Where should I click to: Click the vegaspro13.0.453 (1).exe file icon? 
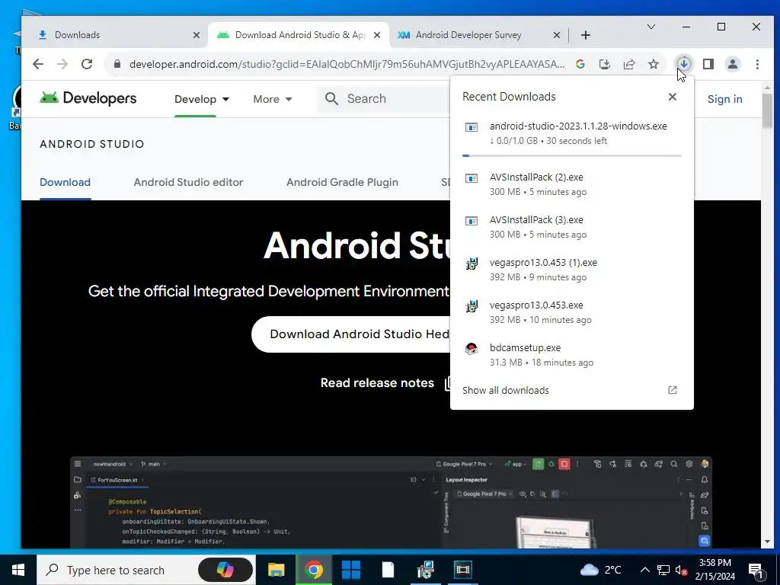point(472,264)
